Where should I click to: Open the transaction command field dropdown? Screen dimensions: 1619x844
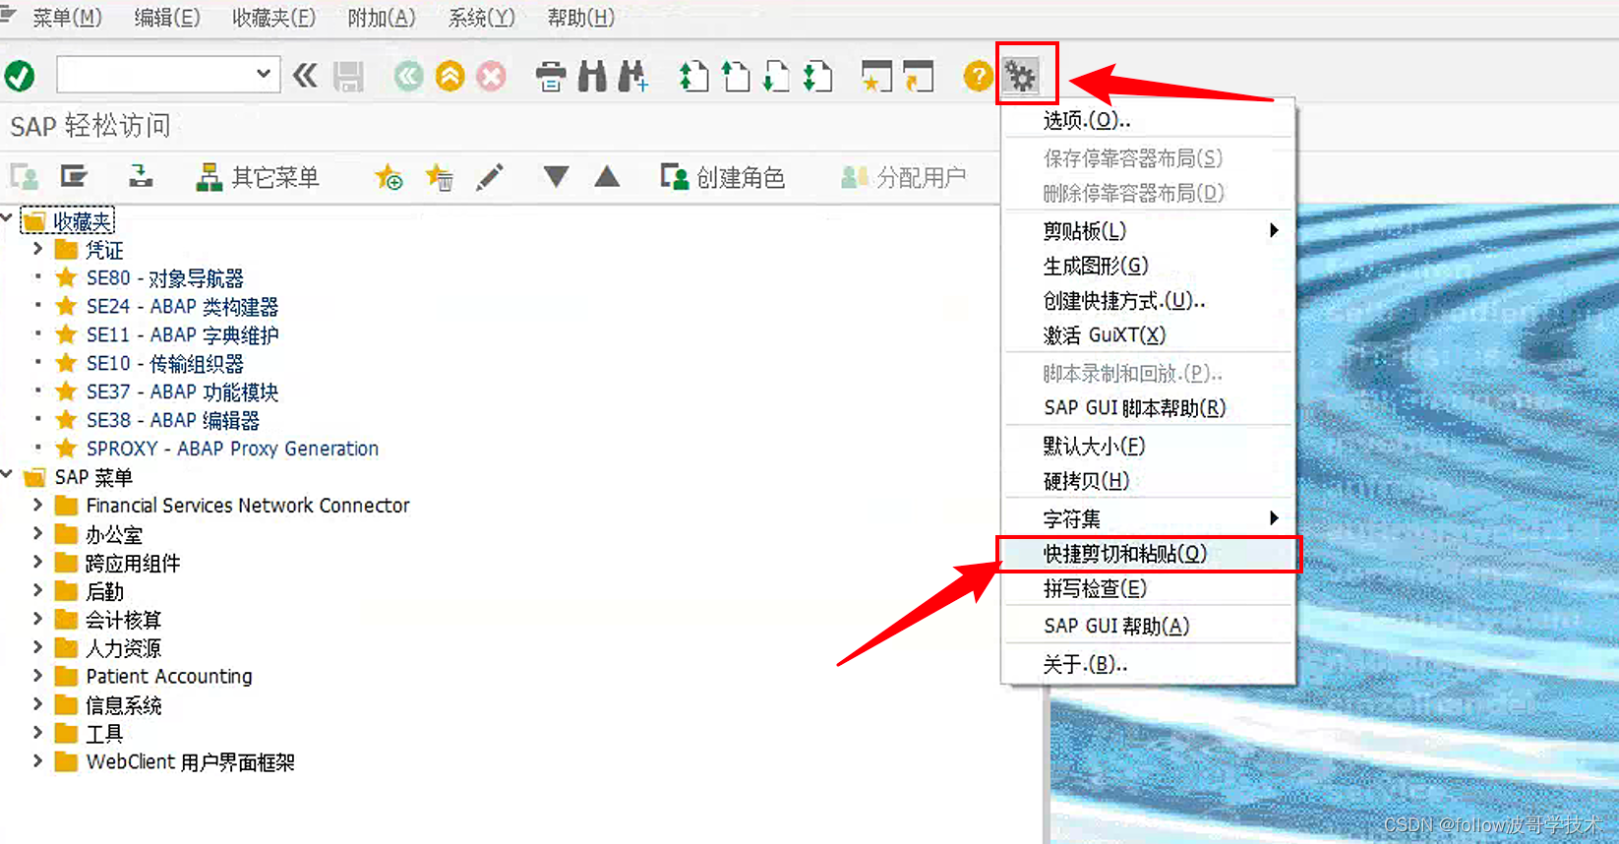[263, 74]
